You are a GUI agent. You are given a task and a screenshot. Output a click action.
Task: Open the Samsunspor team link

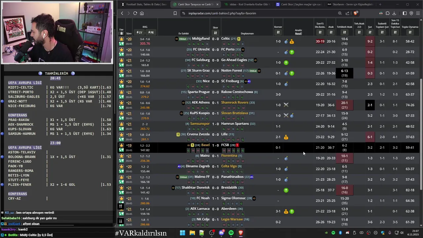(200, 124)
